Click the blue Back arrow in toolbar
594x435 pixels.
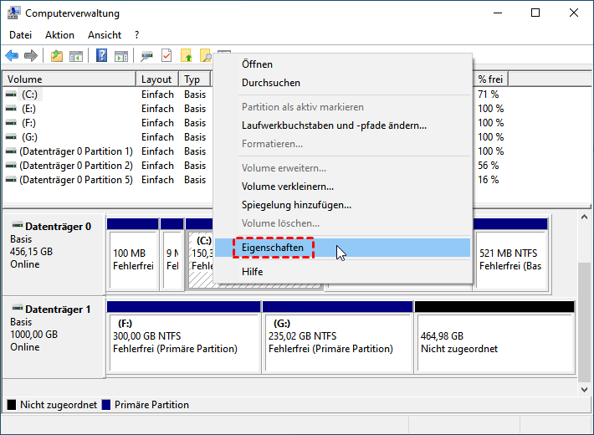[x=12, y=56]
